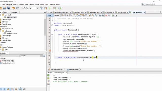
Task: Open the Services panel tab
Action: pyautogui.click(x=14, y=12)
